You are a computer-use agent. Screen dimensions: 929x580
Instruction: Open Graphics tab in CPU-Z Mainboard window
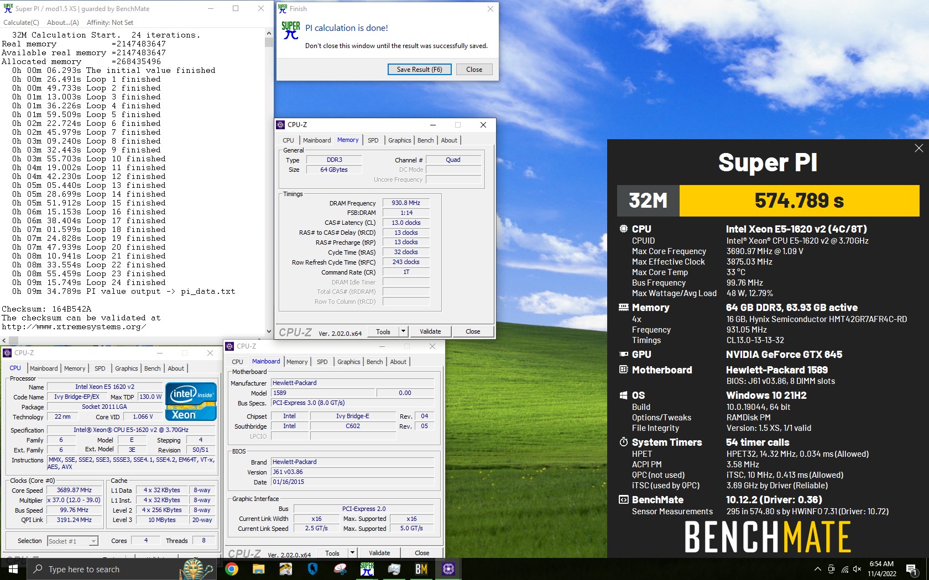pyautogui.click(x=348, y=362)
